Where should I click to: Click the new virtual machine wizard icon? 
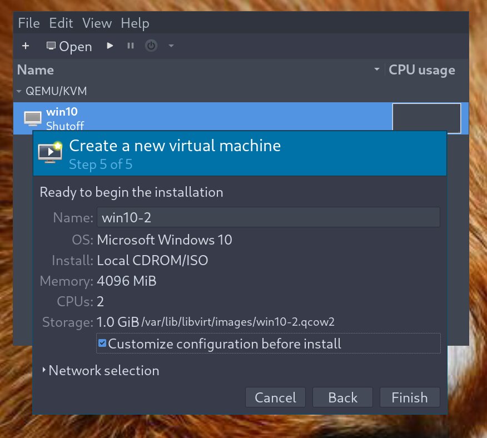click(51, 152)
